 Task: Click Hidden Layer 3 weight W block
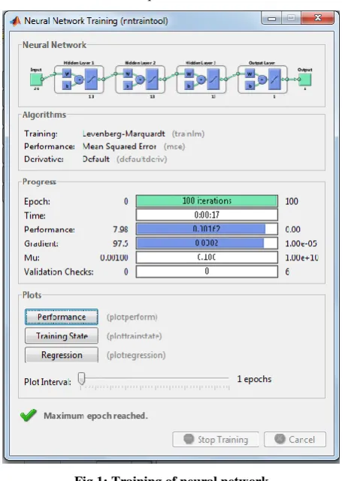click(189, 74)
